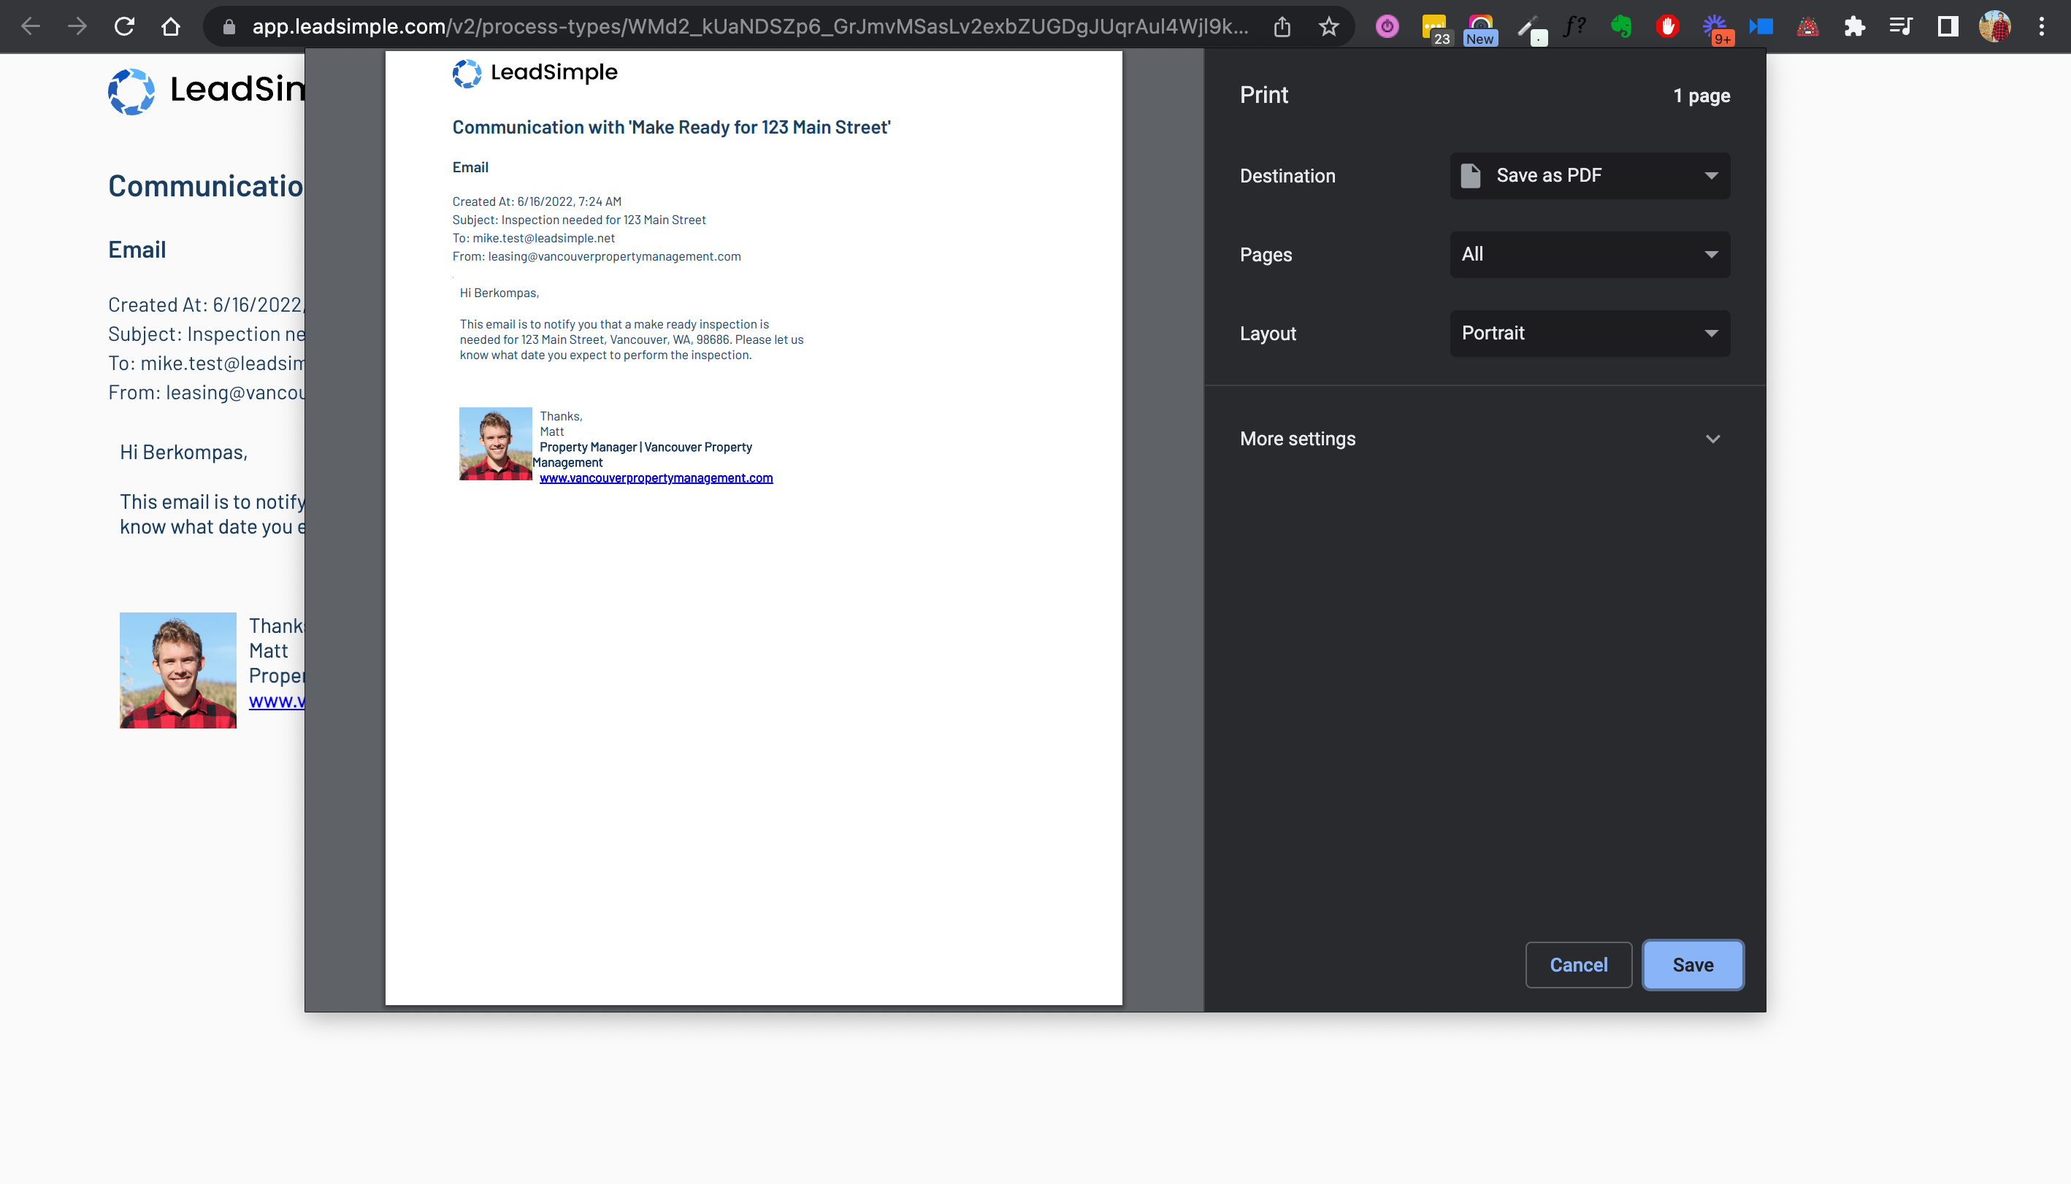Open the rainbow camera extension marked New
The height and width of the screenshot is (1184, 2071).
[x=1481, y=28]
